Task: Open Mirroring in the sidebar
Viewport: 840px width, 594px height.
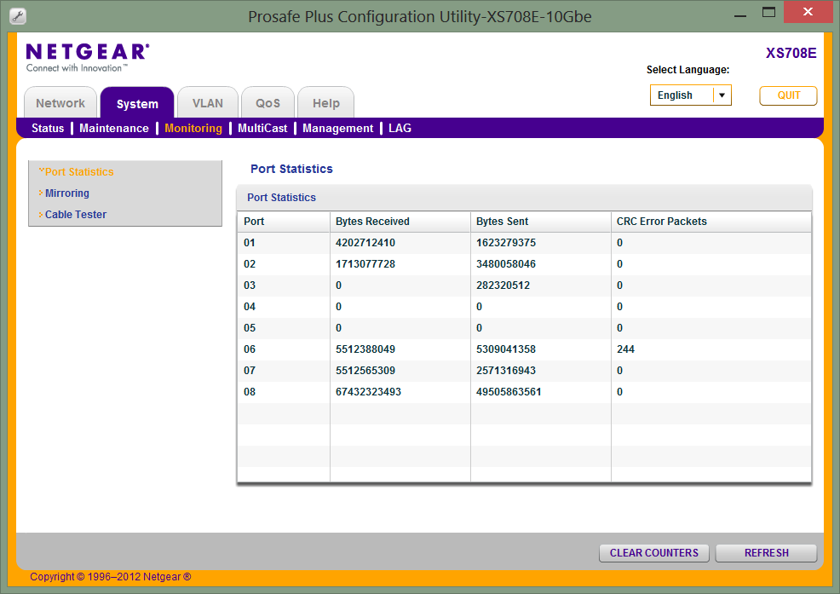Action: point(67,193)
